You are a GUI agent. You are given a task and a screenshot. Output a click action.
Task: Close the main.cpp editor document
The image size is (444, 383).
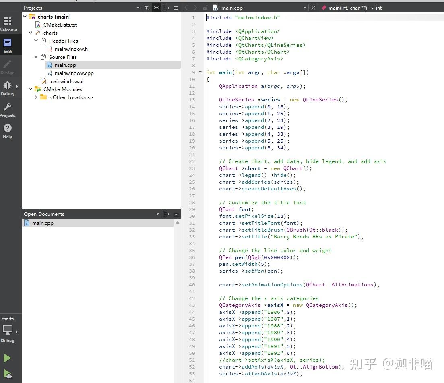[x=313, y=8]
